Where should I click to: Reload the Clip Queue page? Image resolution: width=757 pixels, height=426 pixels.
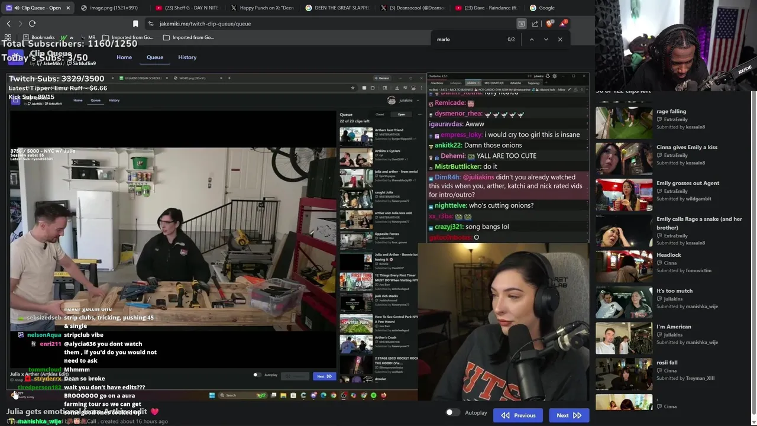(x=32, y=24)
